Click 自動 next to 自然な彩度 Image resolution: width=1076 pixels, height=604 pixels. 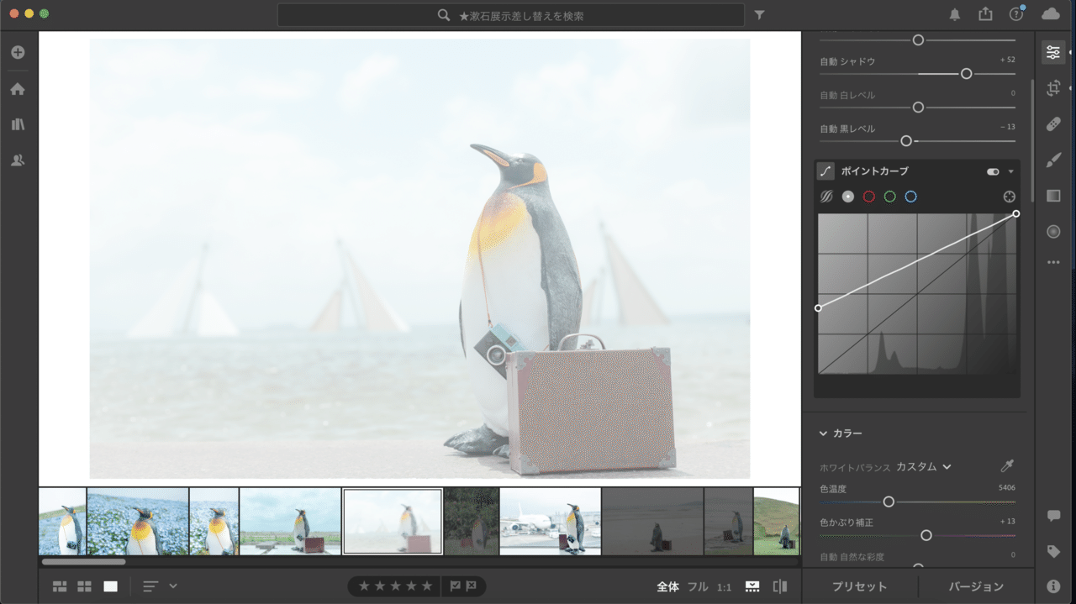point(828,556)
